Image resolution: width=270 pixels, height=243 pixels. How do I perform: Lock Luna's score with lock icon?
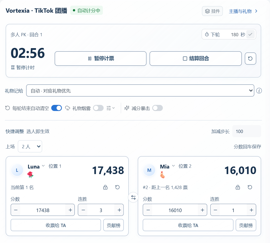pos(105,187)
